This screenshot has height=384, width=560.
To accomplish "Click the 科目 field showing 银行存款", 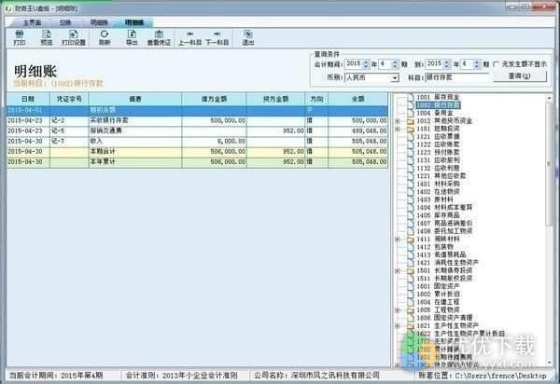I will pos(456,77).
